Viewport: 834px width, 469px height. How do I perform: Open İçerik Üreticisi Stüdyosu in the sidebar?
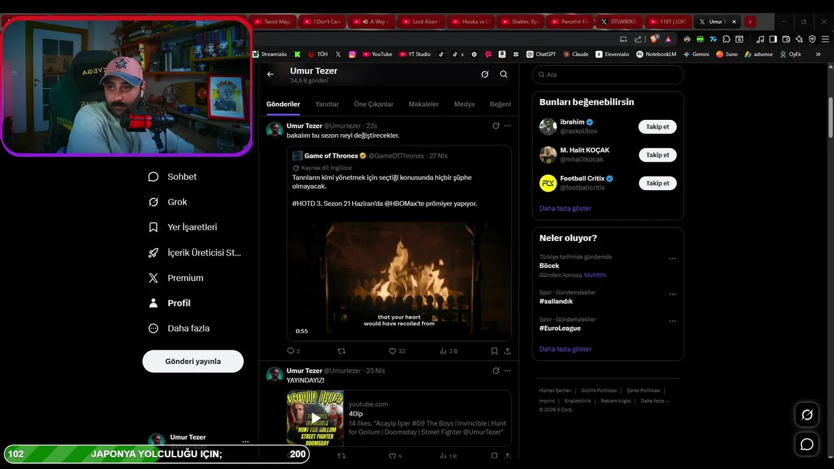pyautogui.click(x=195, y=253)
